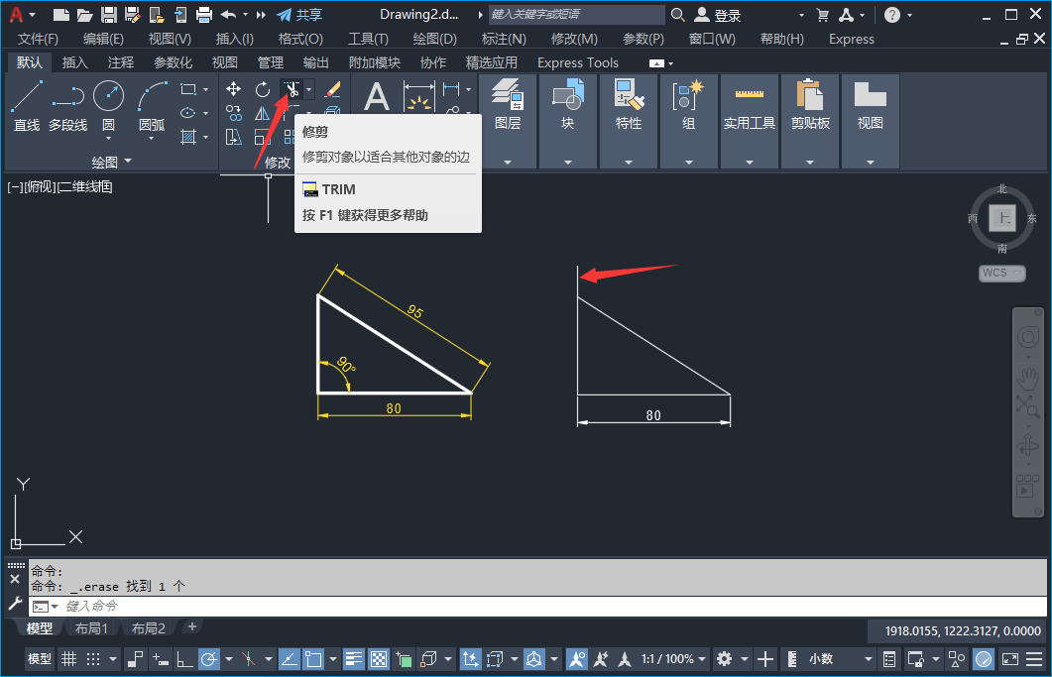Switch to the 布局1 layout tab
1052x677 pixels.
[91, 628]
